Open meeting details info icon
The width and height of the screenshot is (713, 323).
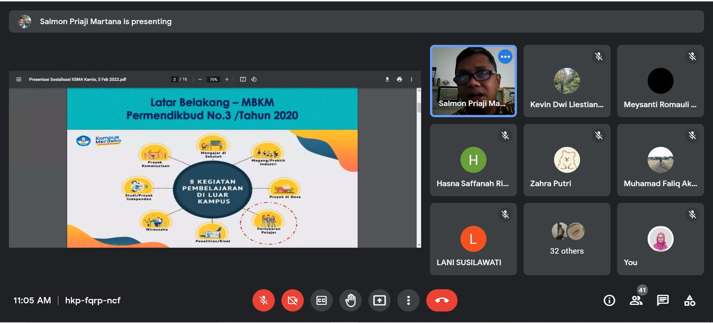coord(609,300)
